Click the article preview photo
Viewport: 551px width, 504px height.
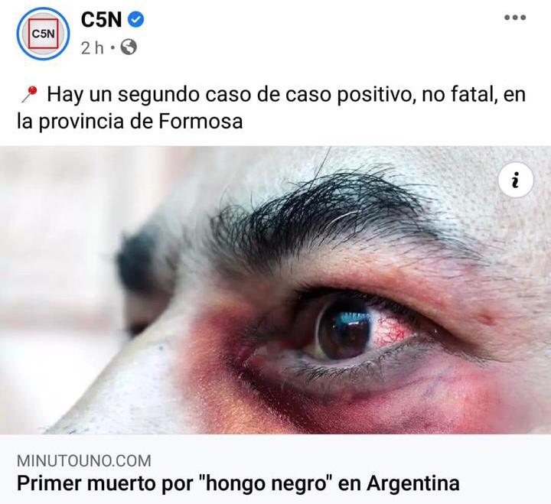[x=275, y=290]
